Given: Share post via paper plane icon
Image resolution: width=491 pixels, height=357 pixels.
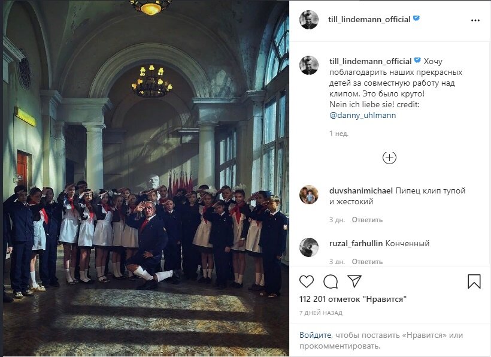Looking at the screenshot, I should tap(354, 281).
